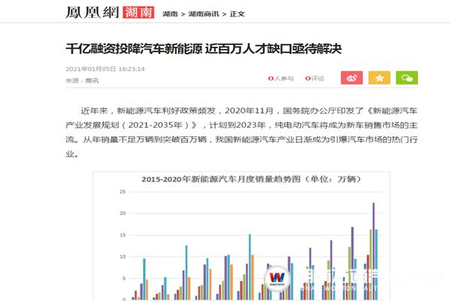
Task: Click the red 湖南 channel badge
Action: pos(138,12)
